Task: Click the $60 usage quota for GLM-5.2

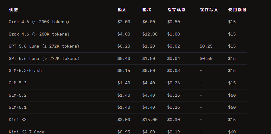Action: (x=232, y=95)
